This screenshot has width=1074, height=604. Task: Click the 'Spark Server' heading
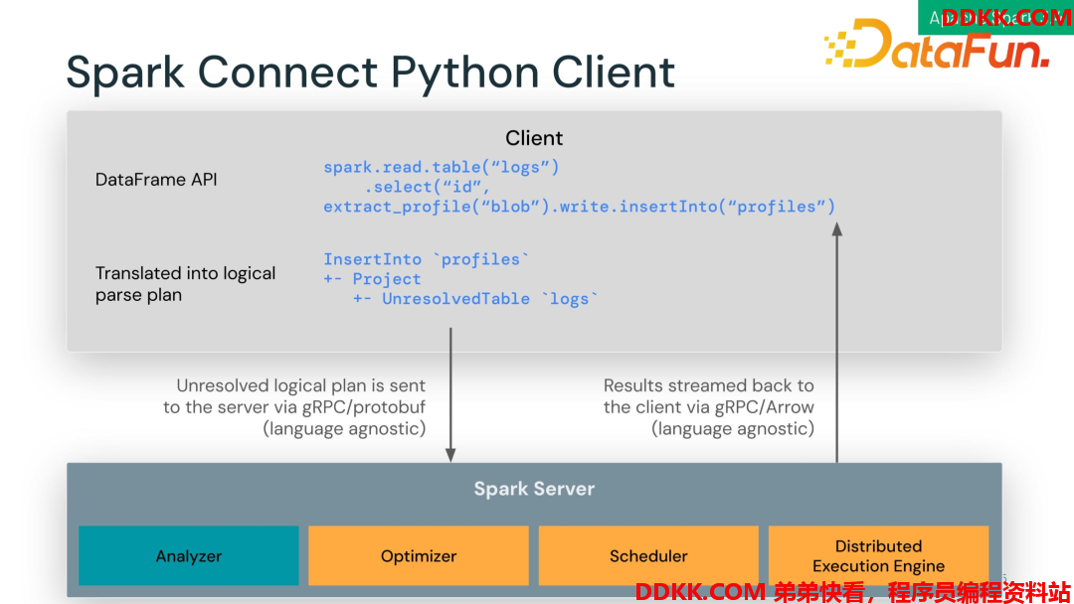(x=534, y=489)
